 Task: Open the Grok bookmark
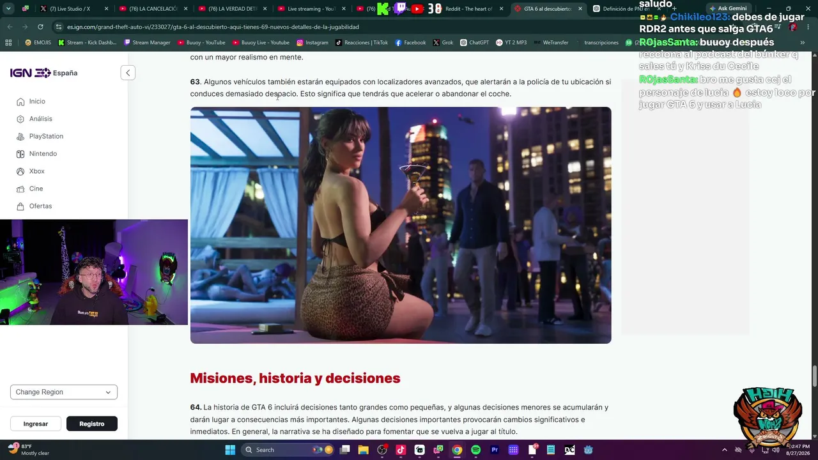tap(443, 43)
